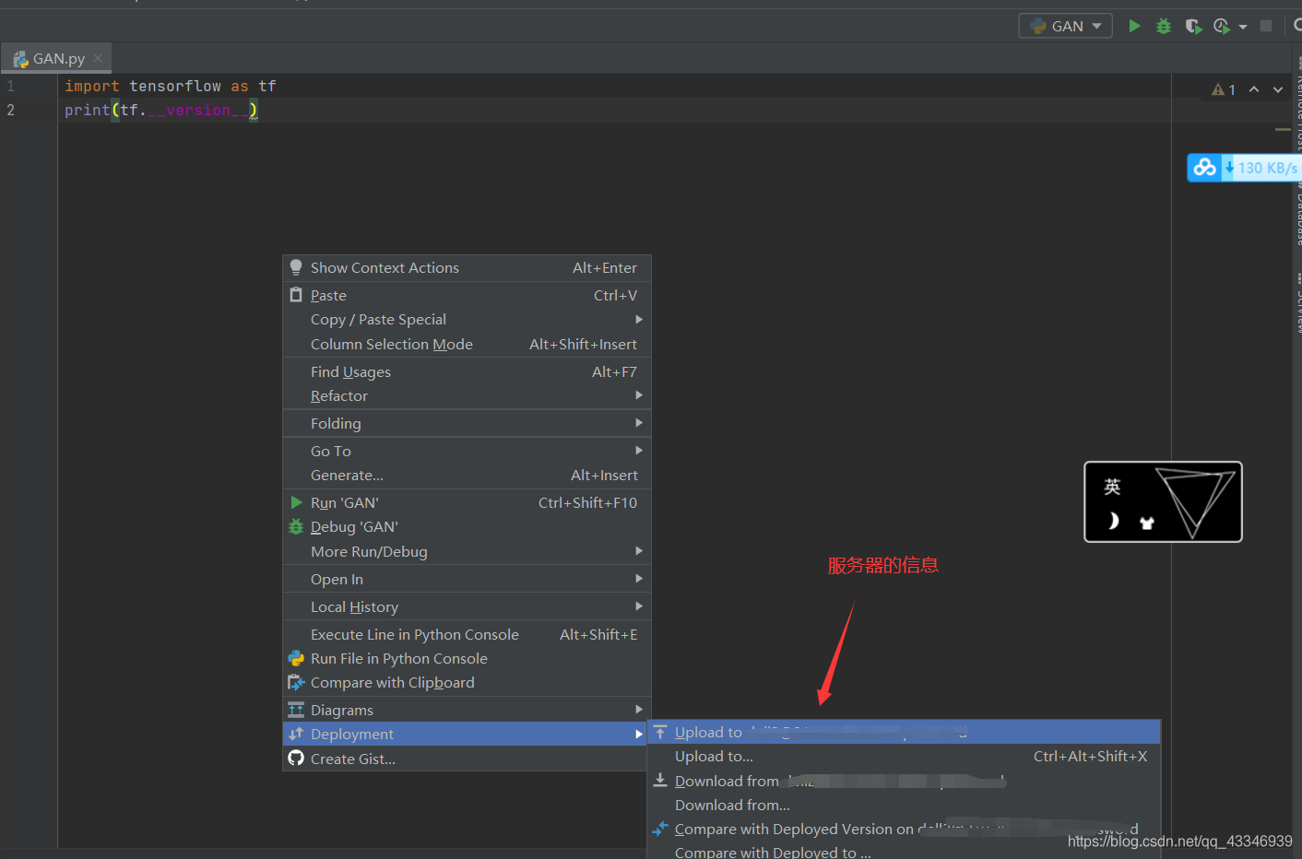Go to next highlighted error arrow

point(1278,89)
